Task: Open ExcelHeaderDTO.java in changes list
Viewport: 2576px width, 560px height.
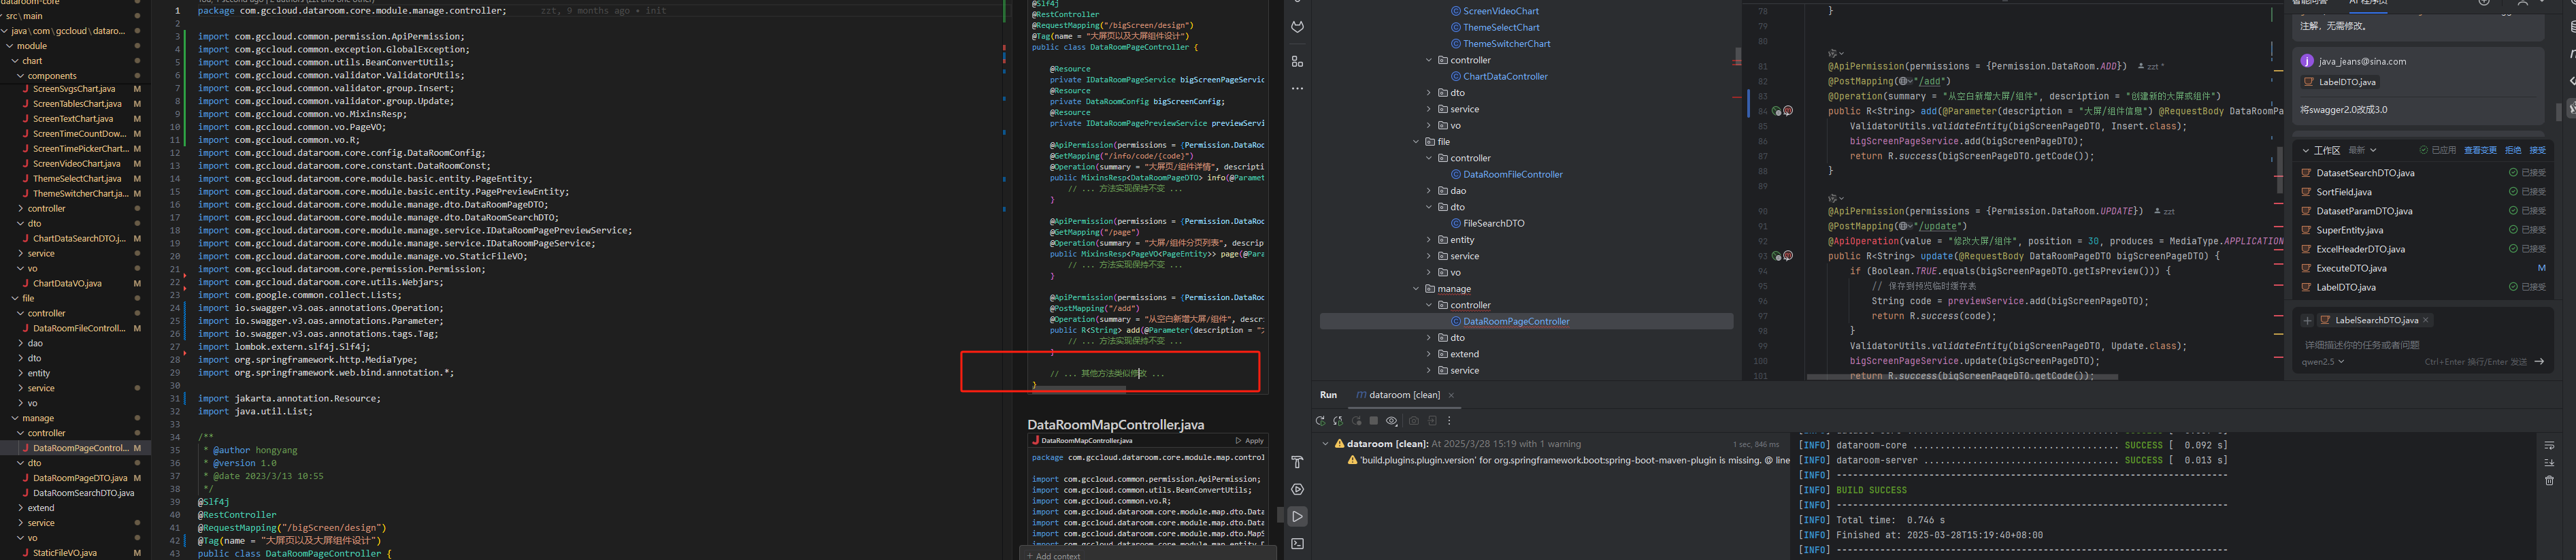Action: coord(2360,249)
